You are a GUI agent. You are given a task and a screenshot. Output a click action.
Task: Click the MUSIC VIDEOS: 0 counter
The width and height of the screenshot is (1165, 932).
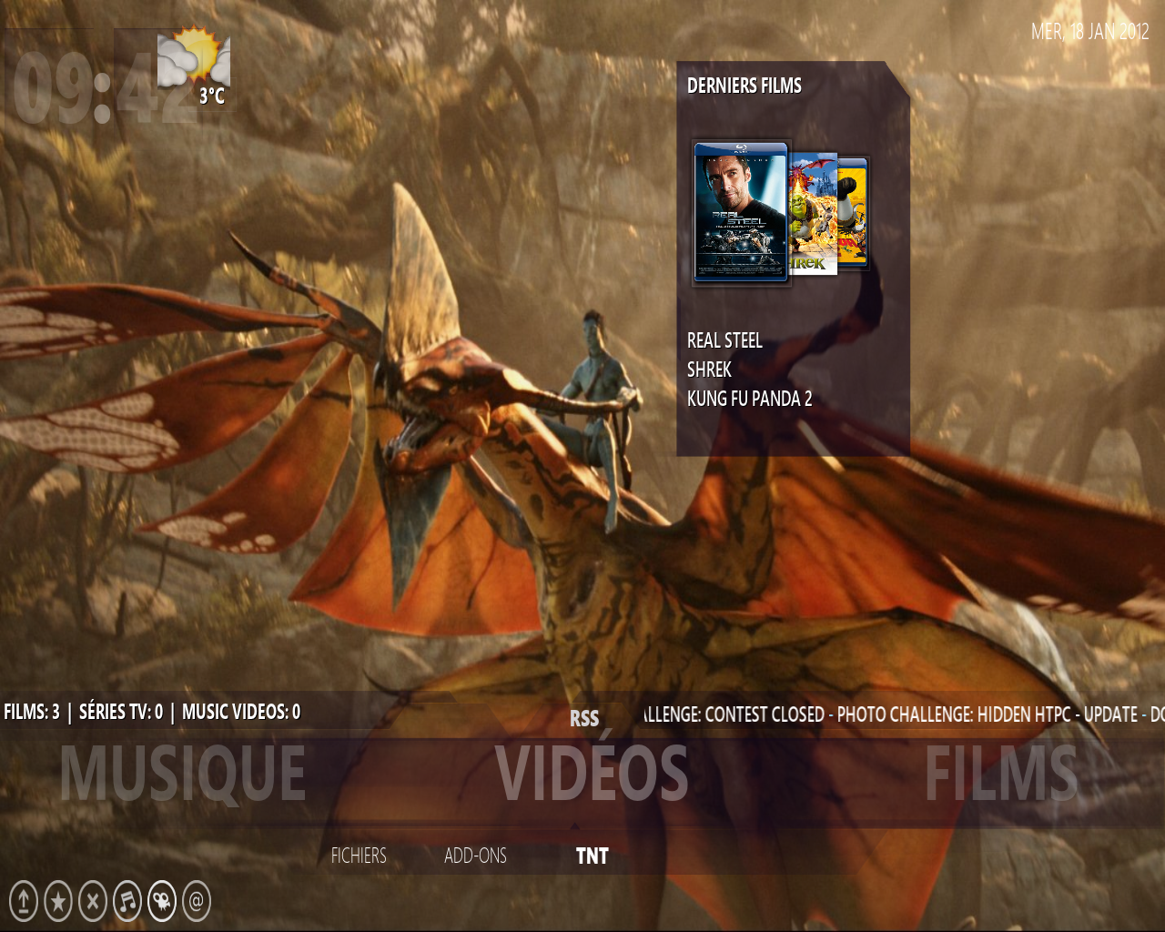coord(241,712)
